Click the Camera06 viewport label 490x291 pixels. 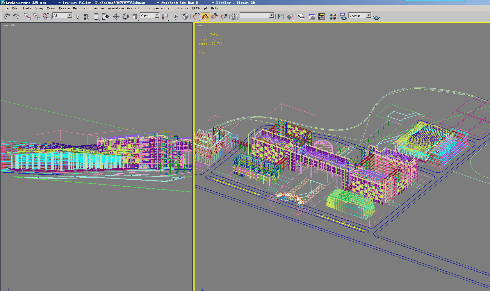point(8,25)
